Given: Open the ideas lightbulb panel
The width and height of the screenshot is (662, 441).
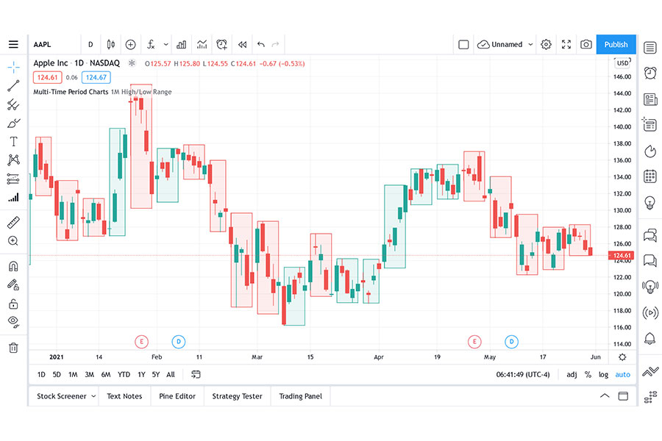Looking at the screenshot, I should pyautogui.click(x=650, y=203).
